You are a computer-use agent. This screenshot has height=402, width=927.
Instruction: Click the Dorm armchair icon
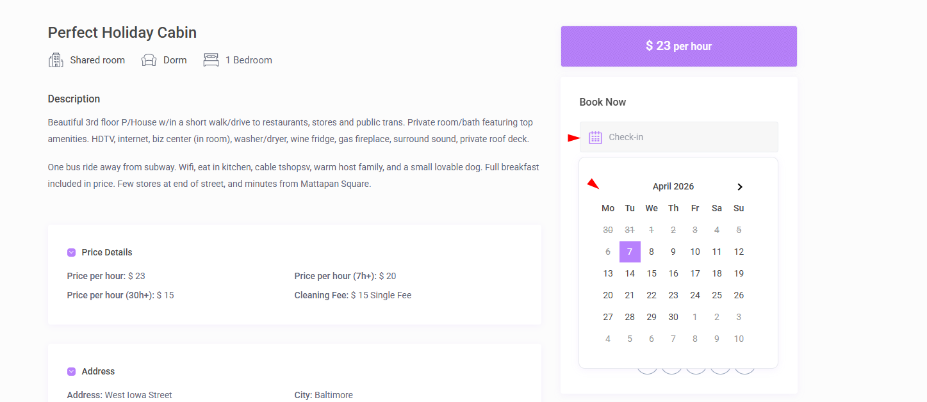coord(149,60)
